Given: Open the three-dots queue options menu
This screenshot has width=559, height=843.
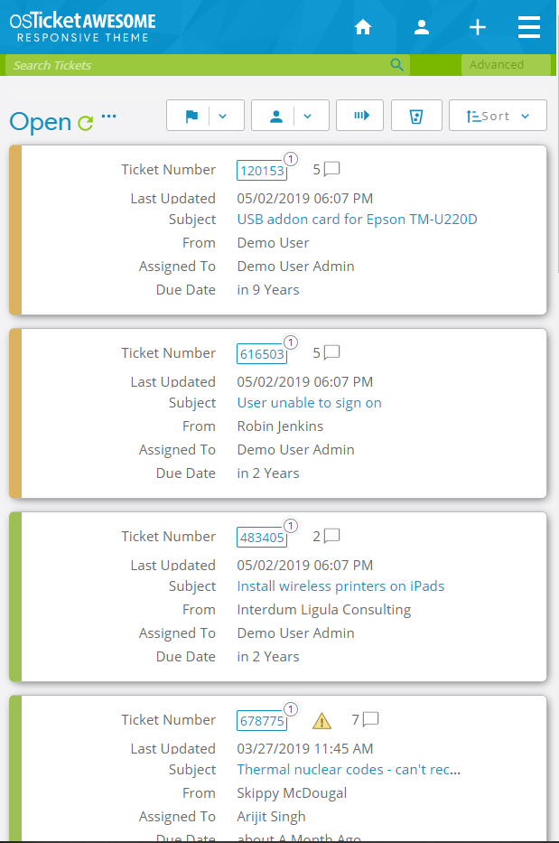Looking at the screenshot, I should [x=109, y=116].
